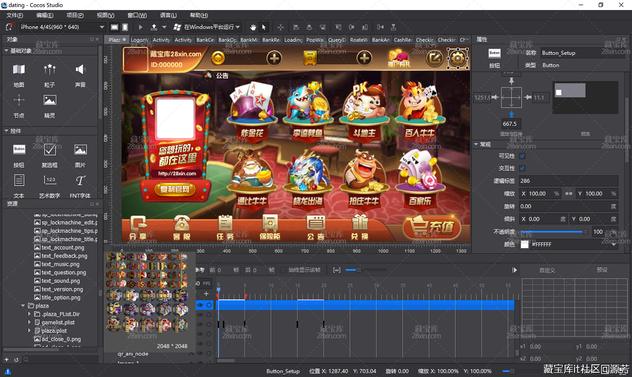Click the white color swatch beside #FFFFFF
The image size is (632, 377).
[x=525, y=244]
